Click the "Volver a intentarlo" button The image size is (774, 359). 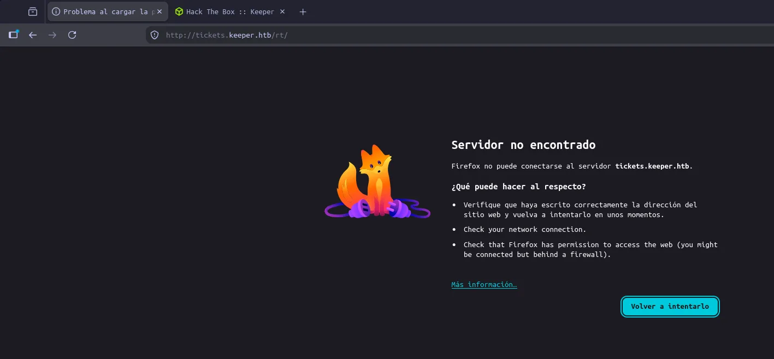pyautogui.click(x=670, y=307)
